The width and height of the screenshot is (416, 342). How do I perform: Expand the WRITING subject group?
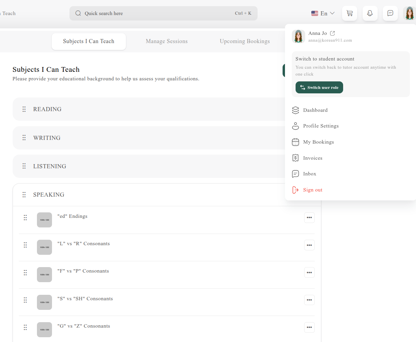coord(47,138)
